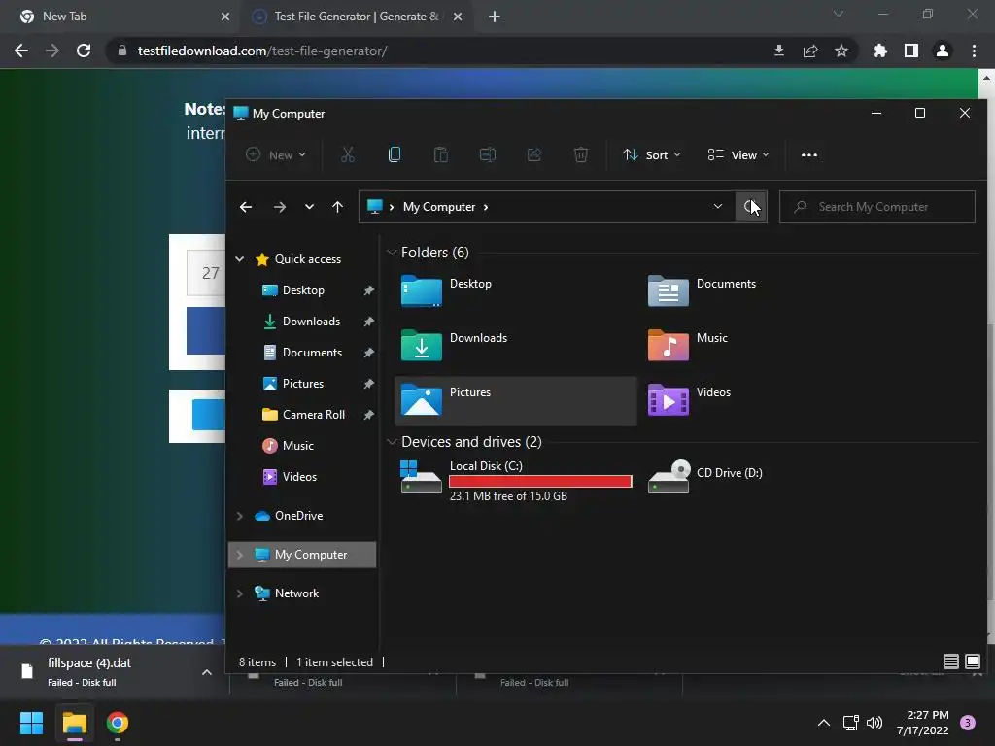Switch to Test File Generator tab
Image resolution: width=995 pixels, height=746 pixels.
(x=356, y=17)
